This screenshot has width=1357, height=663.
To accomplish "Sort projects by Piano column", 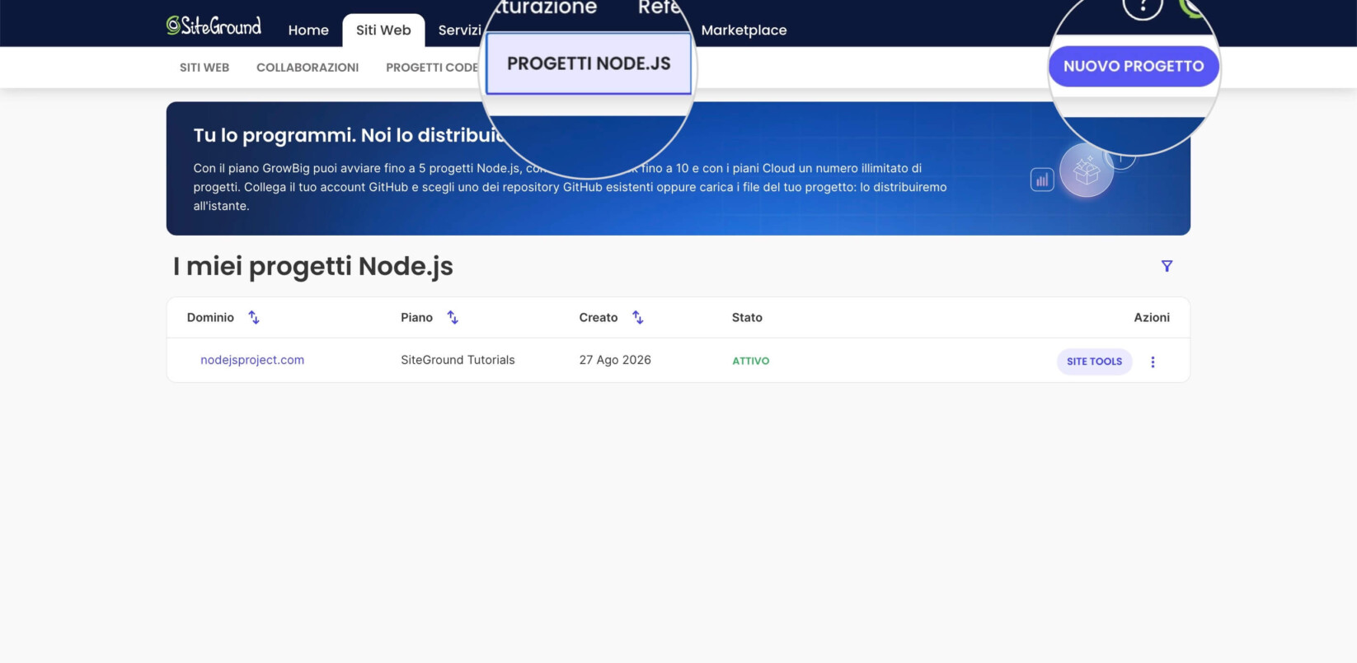I will [453, 317].
